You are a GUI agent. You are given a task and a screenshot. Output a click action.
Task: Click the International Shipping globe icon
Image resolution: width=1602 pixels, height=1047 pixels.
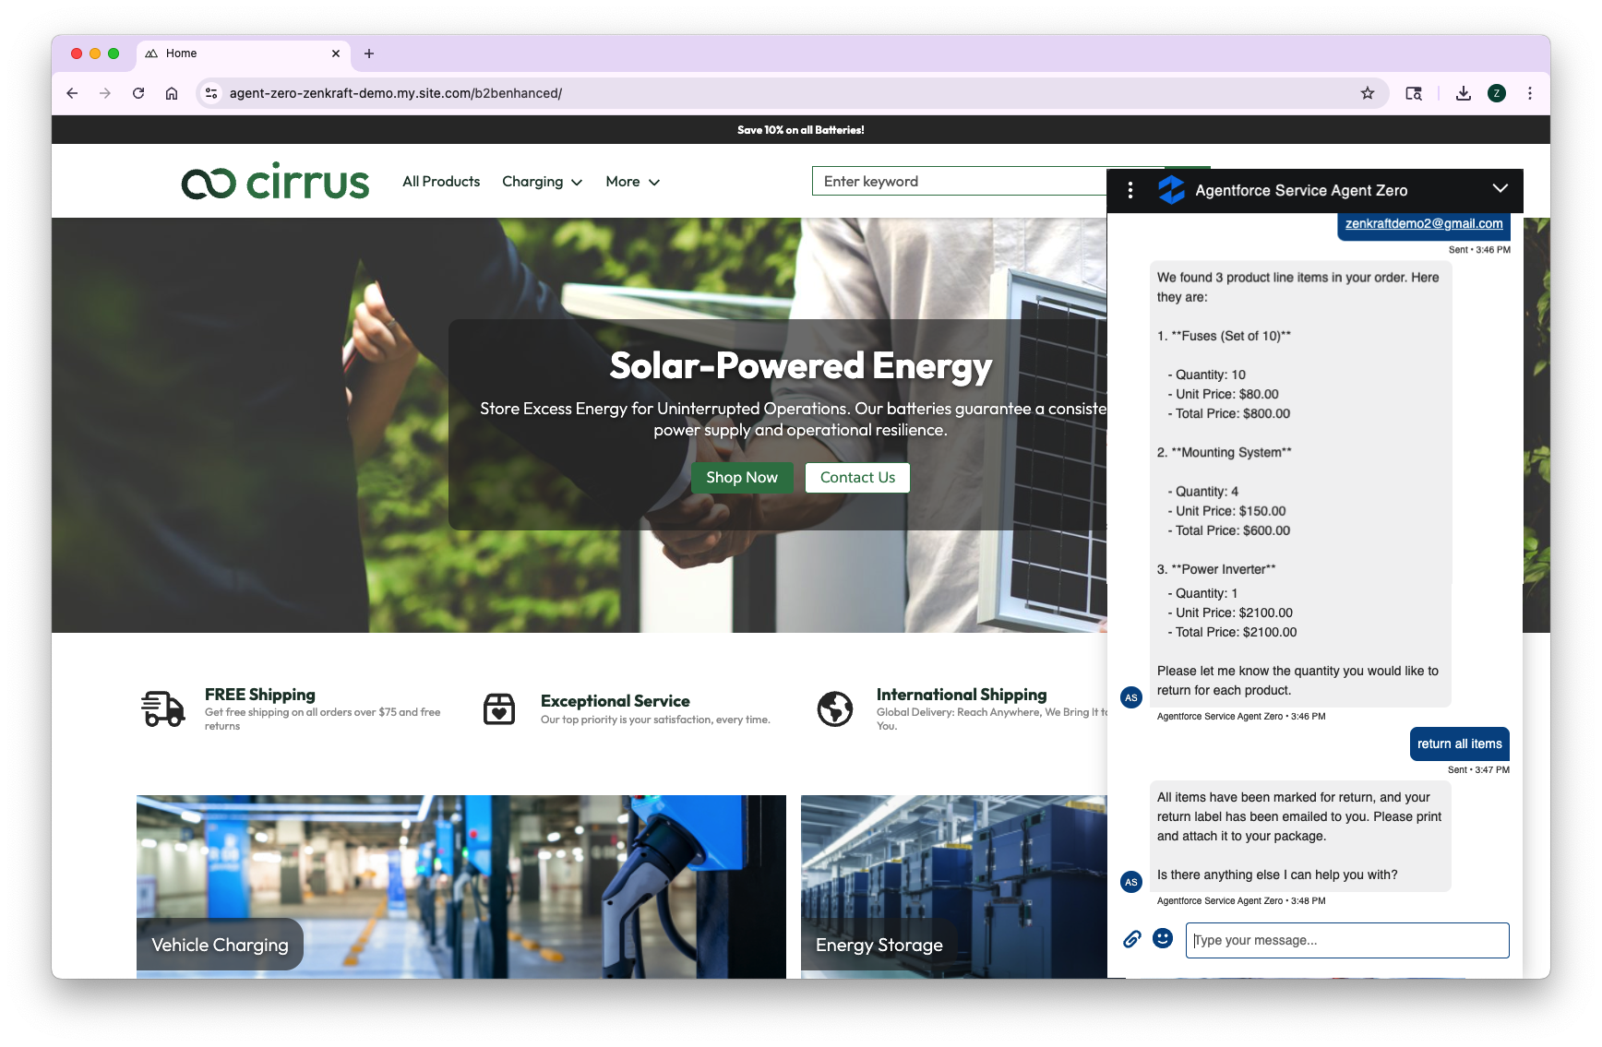tap(834, 708)
